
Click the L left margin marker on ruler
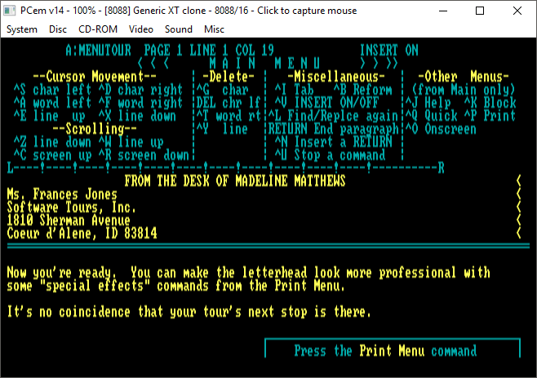[x=11, y=168]
